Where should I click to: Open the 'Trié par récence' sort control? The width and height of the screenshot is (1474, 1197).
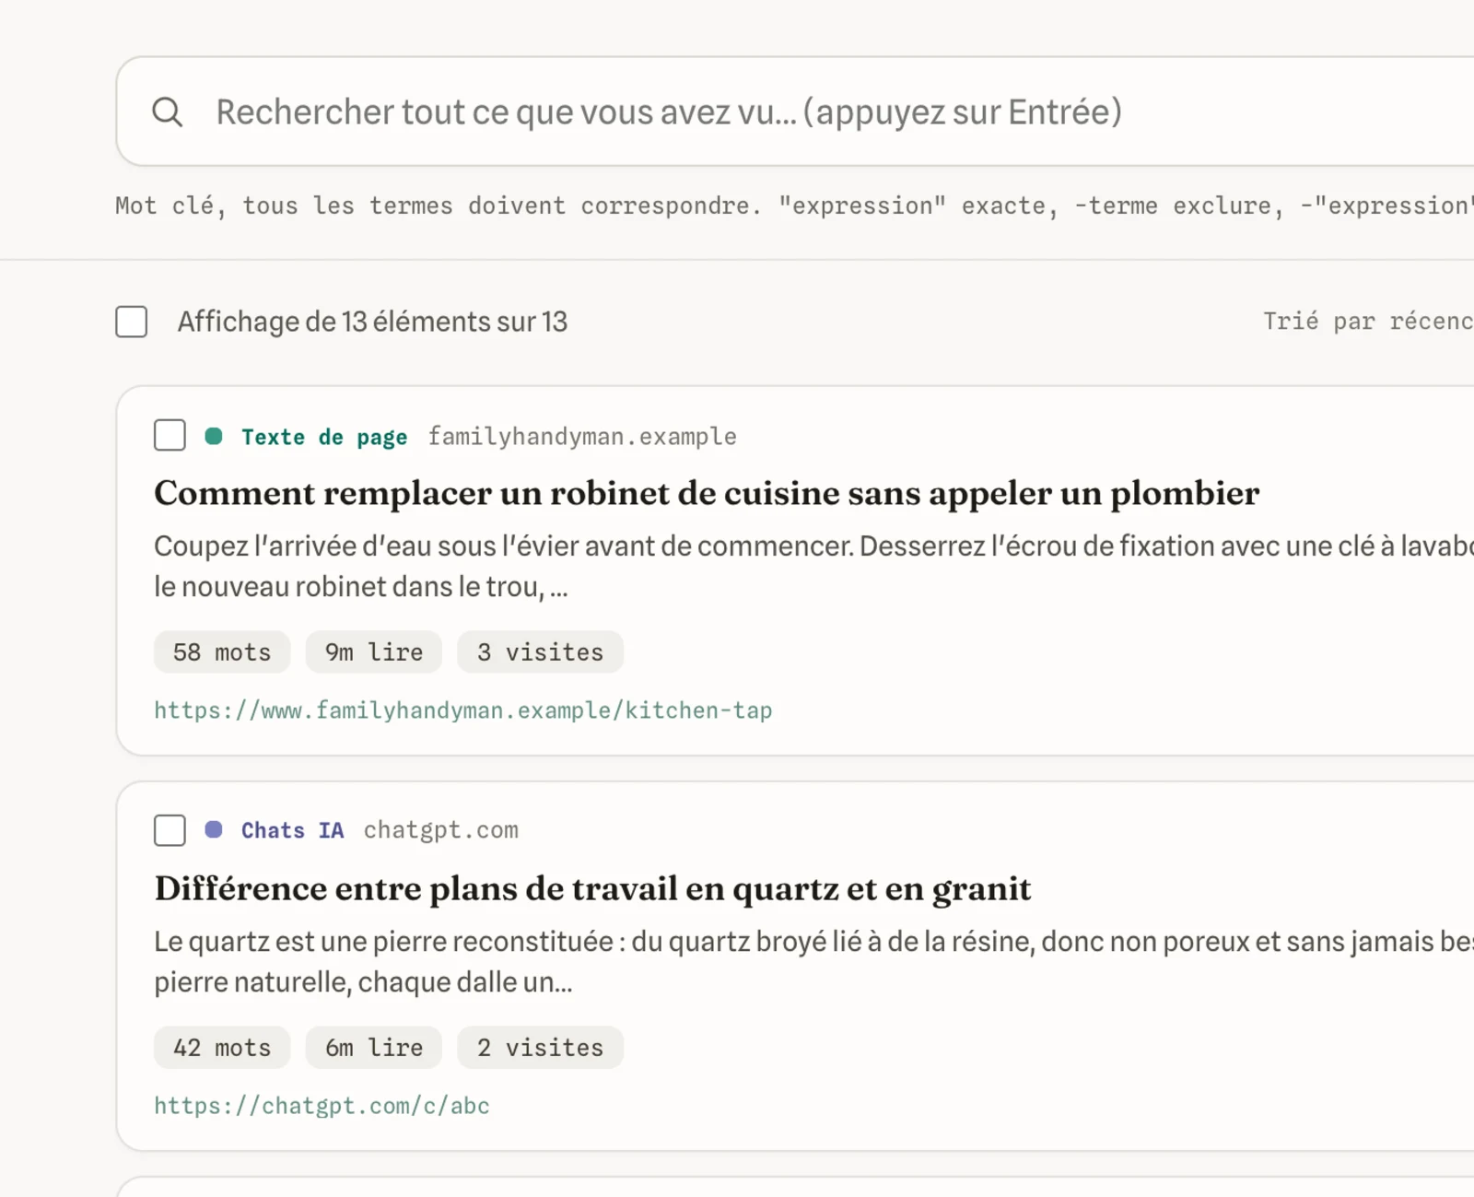(1368, 321)
